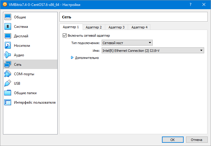Switch to the 'Адаптер 3' tab

coord(116,27)
